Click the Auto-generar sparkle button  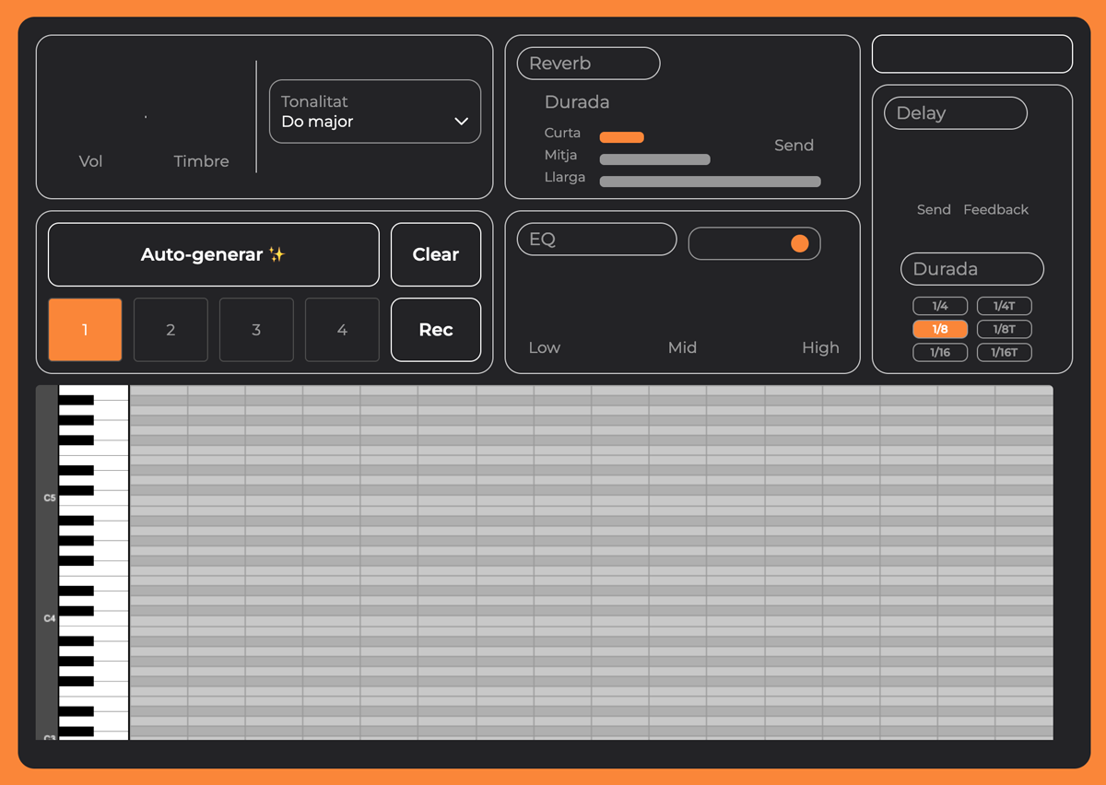pos(213,255)
